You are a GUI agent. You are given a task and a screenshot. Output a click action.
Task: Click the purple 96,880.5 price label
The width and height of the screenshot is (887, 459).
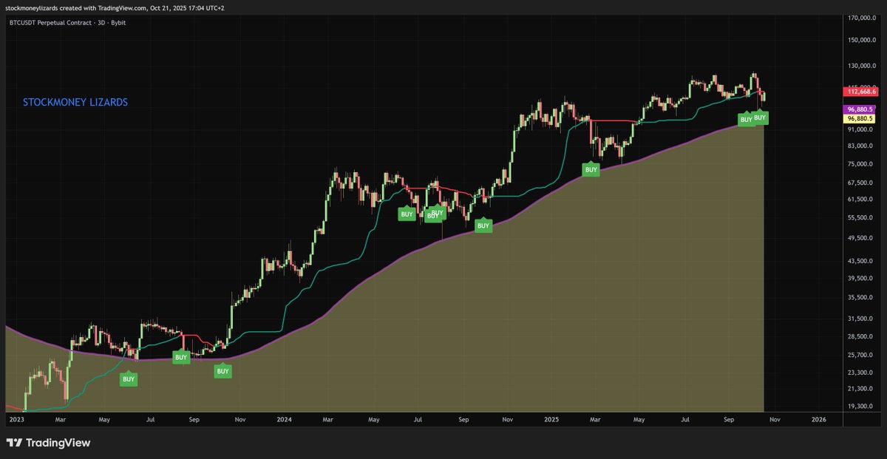[x=860, y=109]
